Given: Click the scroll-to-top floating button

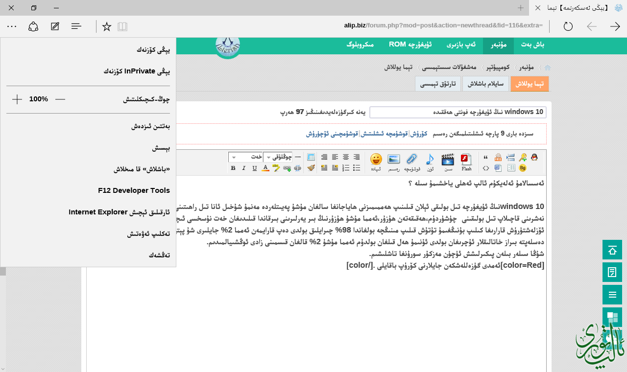Looking at the screenshot, I should (x=612, y=250).
